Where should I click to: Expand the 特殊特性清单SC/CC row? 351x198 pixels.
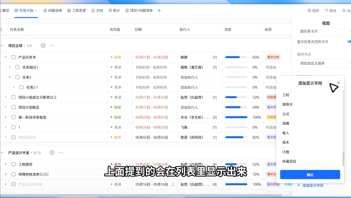coord(6,174)
